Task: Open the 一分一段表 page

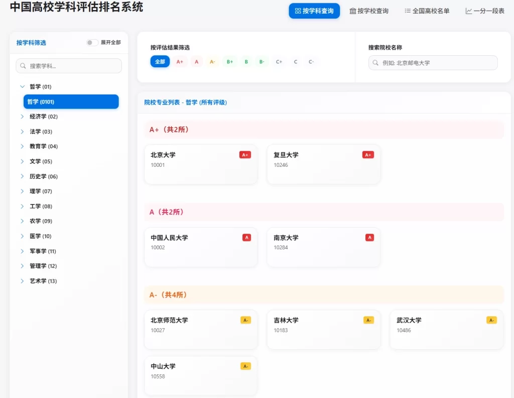Action: (484, 11)
